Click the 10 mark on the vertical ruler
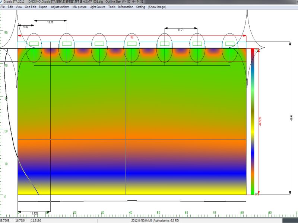Screen dimensions: 298x223 pos(6,164)
